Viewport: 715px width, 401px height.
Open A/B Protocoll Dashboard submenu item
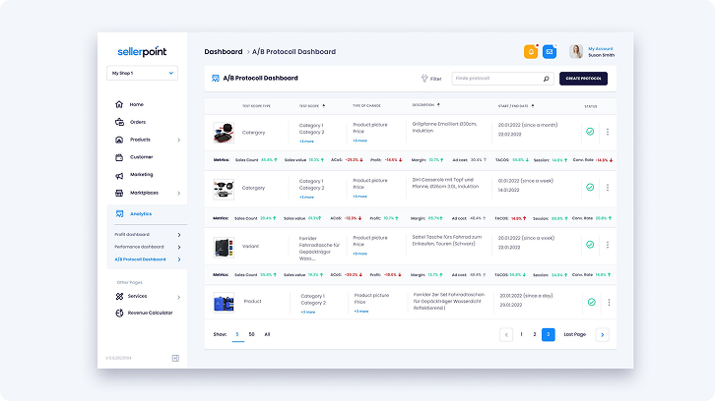(140, 259)
